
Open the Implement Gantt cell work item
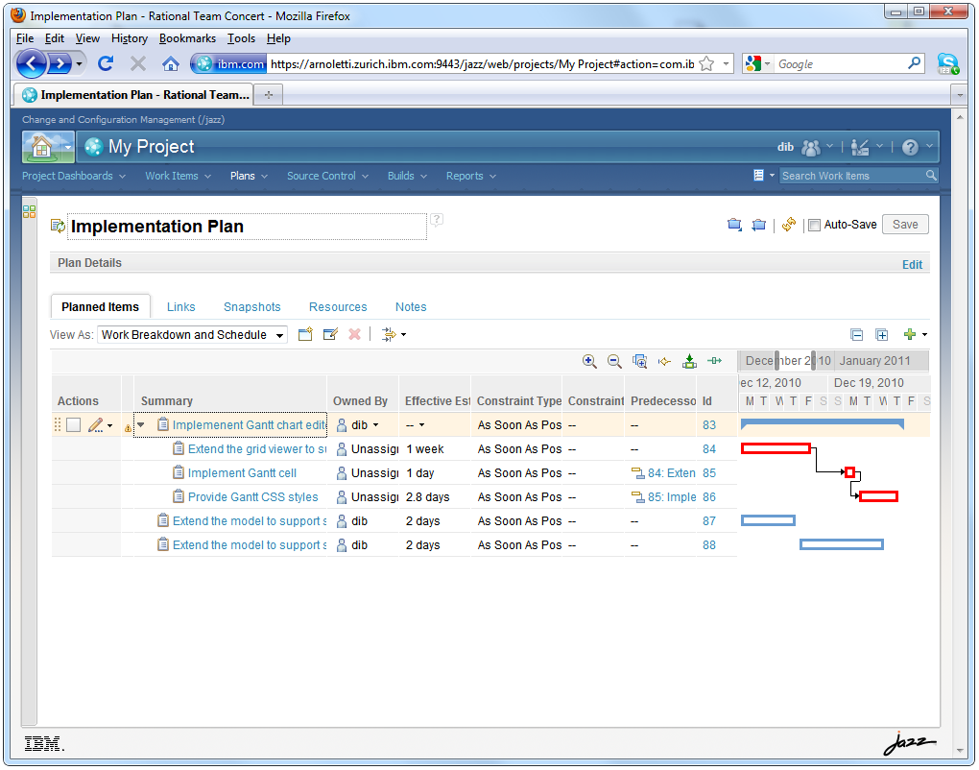coord(242,473)
